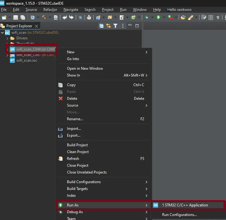226x220 pixels.
Task: Click the hammer Build icon
Action: tap(44, 18)
